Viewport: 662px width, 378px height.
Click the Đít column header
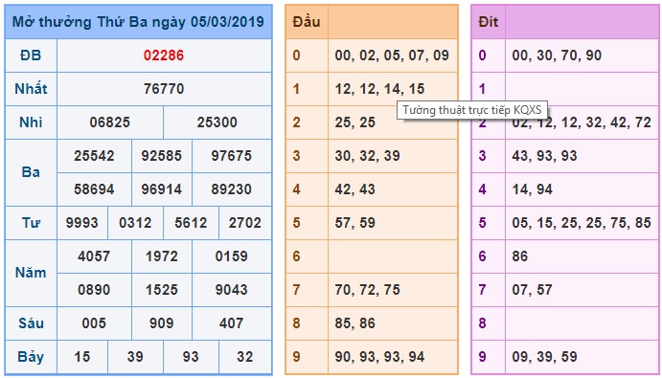pos(488,22)
